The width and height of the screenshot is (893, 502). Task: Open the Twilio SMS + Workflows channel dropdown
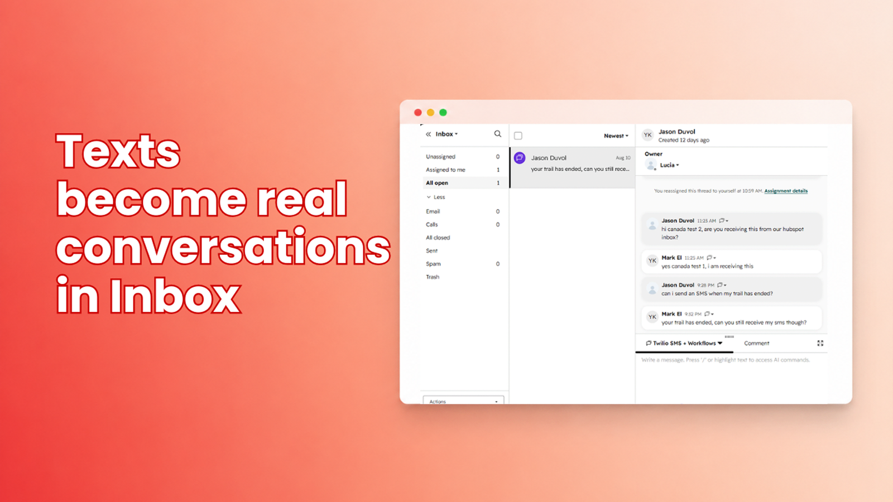(x=684, y=343)
